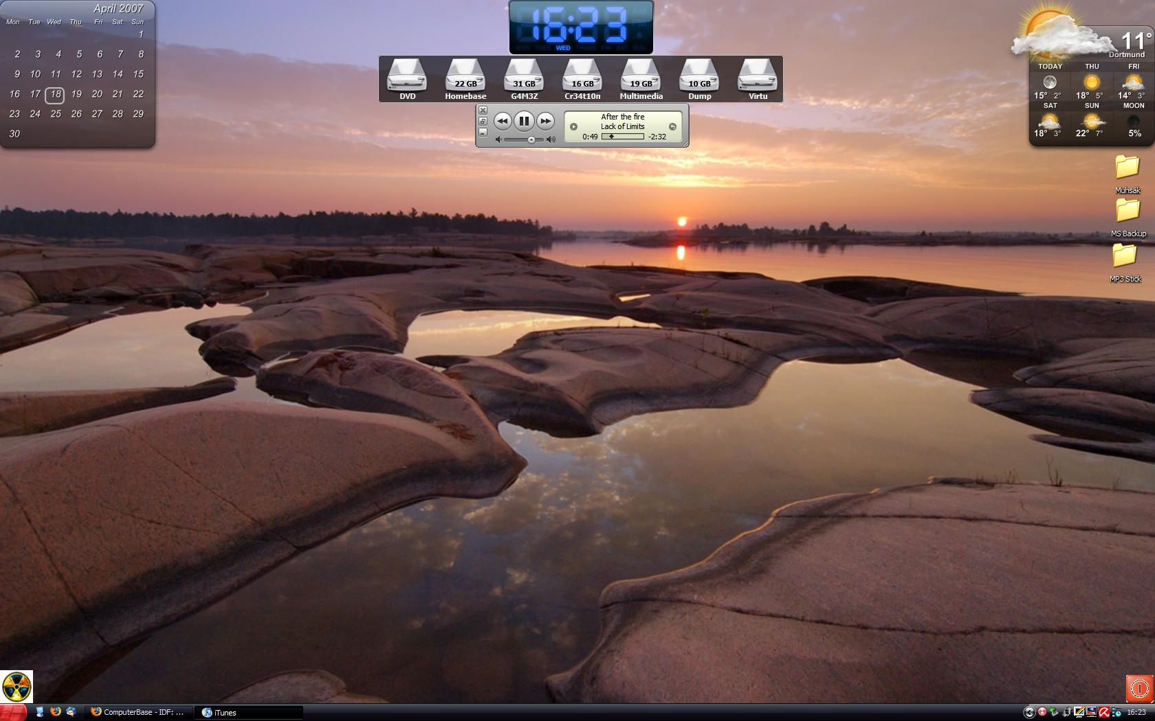Image resolution: width=1155 pixels, height=721 pixels.
Task: Open the Muhsak folder
Action: [x=1127, y=174]
